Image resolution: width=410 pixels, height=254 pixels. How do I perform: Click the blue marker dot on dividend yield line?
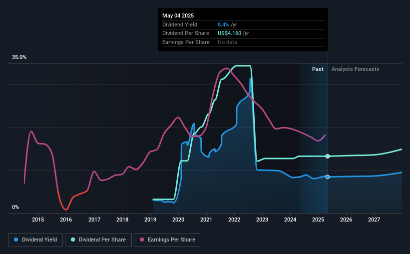pyautogui.click(x=328, y=177)
